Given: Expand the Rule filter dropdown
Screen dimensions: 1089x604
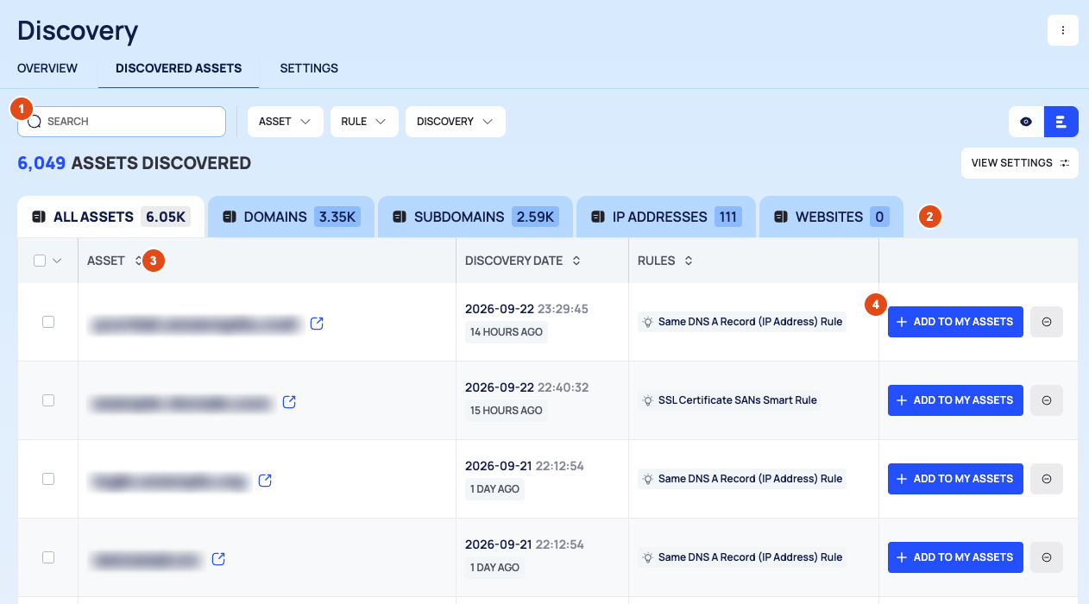Looking at the screenshot, I should click(364, 122).
